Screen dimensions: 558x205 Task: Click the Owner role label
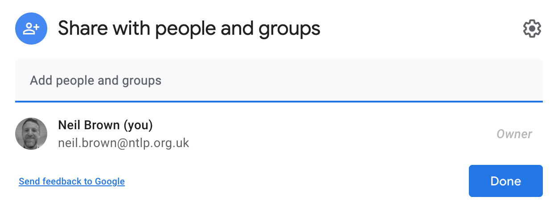point(514,134)
